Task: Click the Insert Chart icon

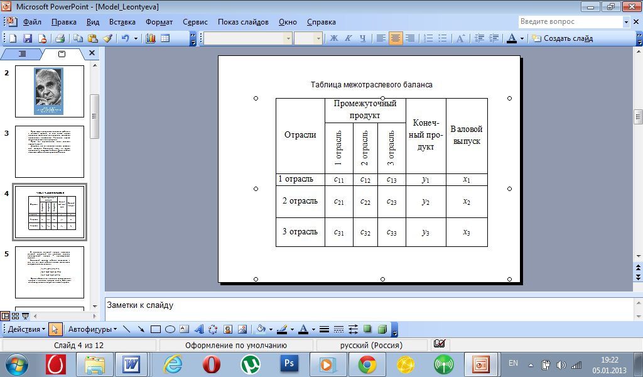Action: point(151,38)
